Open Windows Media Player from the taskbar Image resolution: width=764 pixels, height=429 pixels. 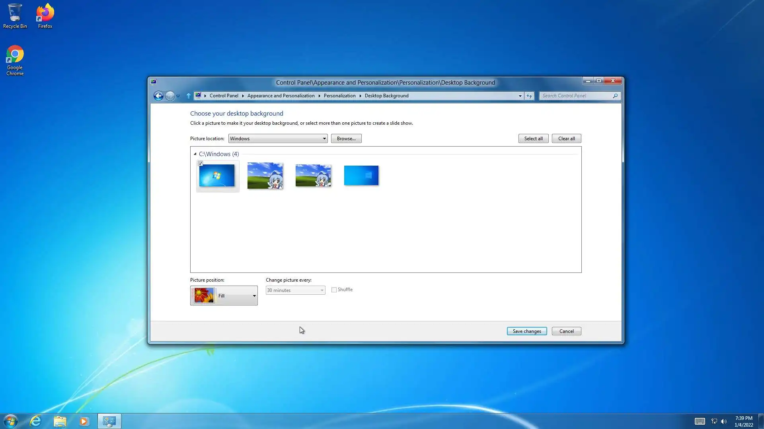84,421
